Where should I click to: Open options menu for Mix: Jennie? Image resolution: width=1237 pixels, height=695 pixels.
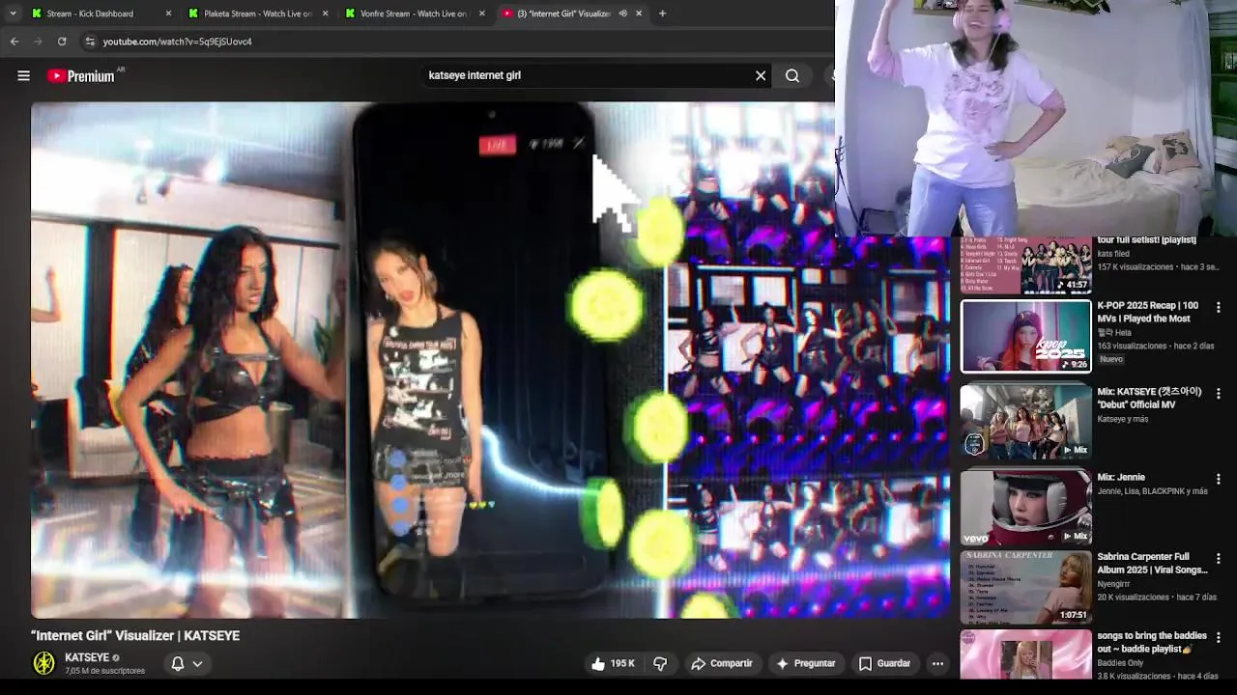tap(1218, 479)
